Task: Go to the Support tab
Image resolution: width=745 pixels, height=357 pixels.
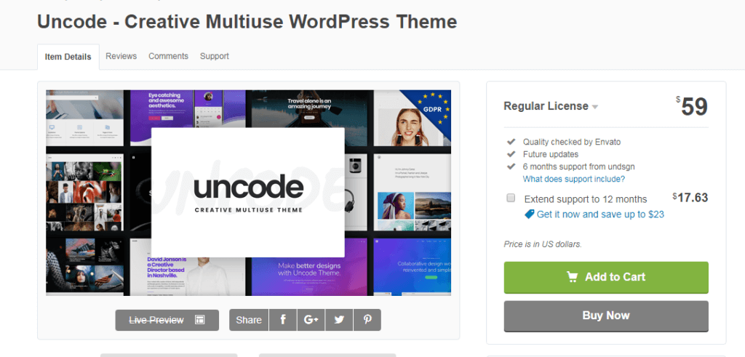Action: click(x=215, y=56)
